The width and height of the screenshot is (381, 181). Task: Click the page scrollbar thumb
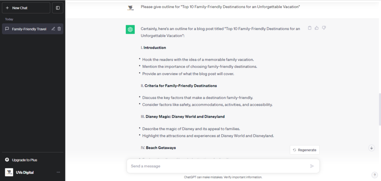coord(380,109)
